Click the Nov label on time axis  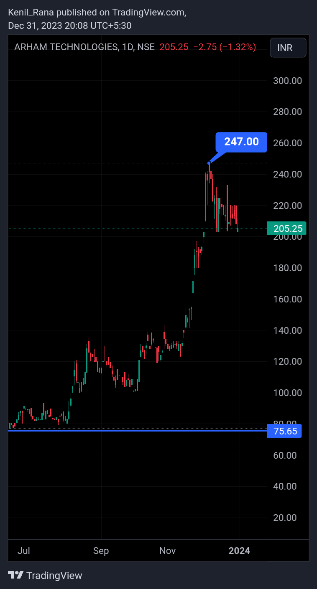pyautogui.click(x=167, y=551)
